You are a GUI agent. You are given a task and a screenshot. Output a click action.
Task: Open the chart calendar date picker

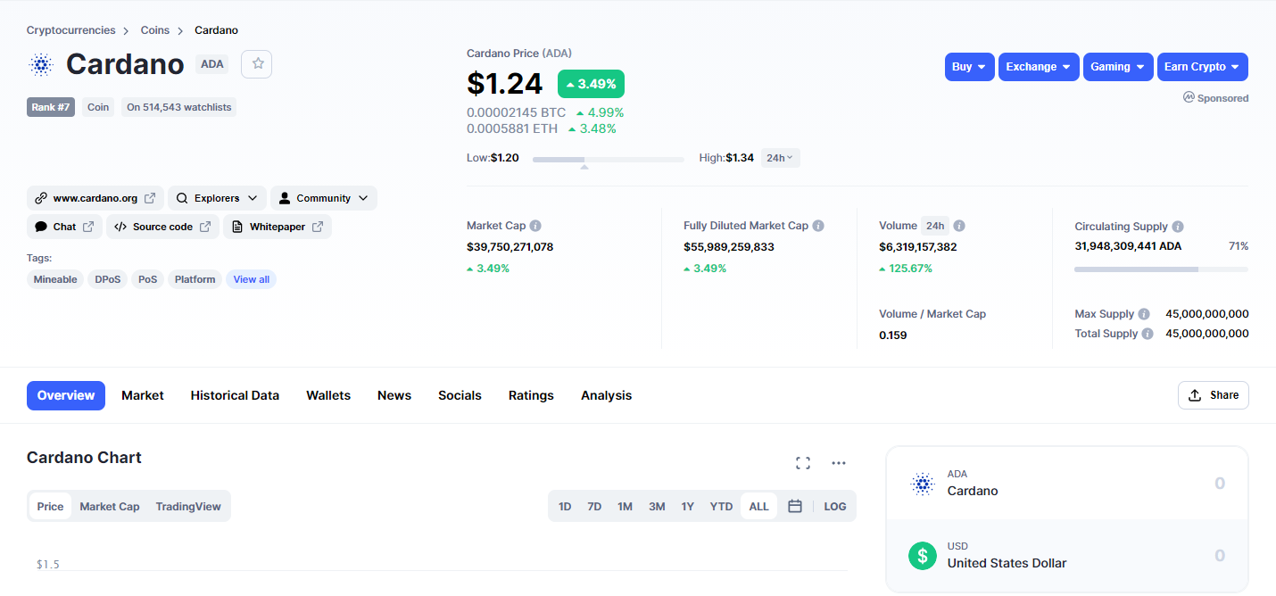click(795, 506)
